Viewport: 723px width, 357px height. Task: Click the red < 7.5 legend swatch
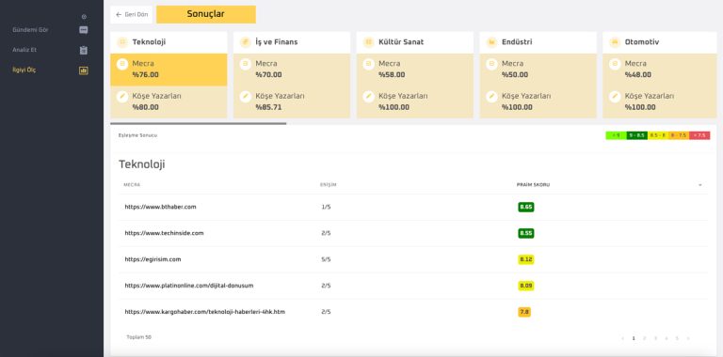coord(699,135)
